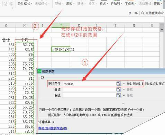Click range selector icon beside 测试条件 field

[119, 84]
